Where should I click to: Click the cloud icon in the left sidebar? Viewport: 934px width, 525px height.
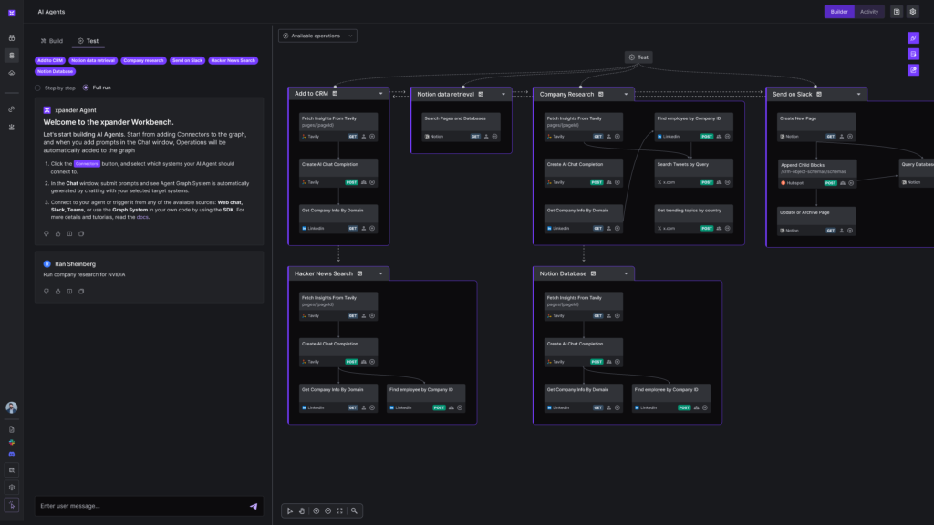coord(11,73)
